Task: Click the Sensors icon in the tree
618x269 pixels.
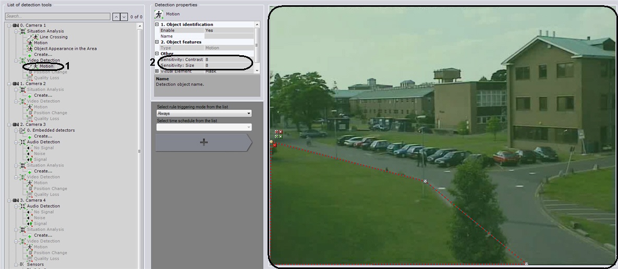Action: 22,264
